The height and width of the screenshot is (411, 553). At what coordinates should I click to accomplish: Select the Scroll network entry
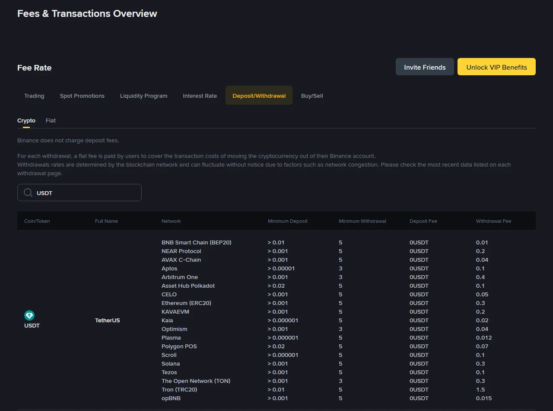169,355
